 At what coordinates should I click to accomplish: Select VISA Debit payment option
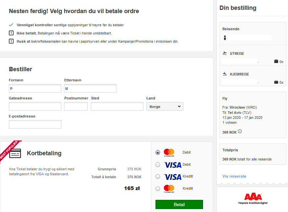[158, 165]
